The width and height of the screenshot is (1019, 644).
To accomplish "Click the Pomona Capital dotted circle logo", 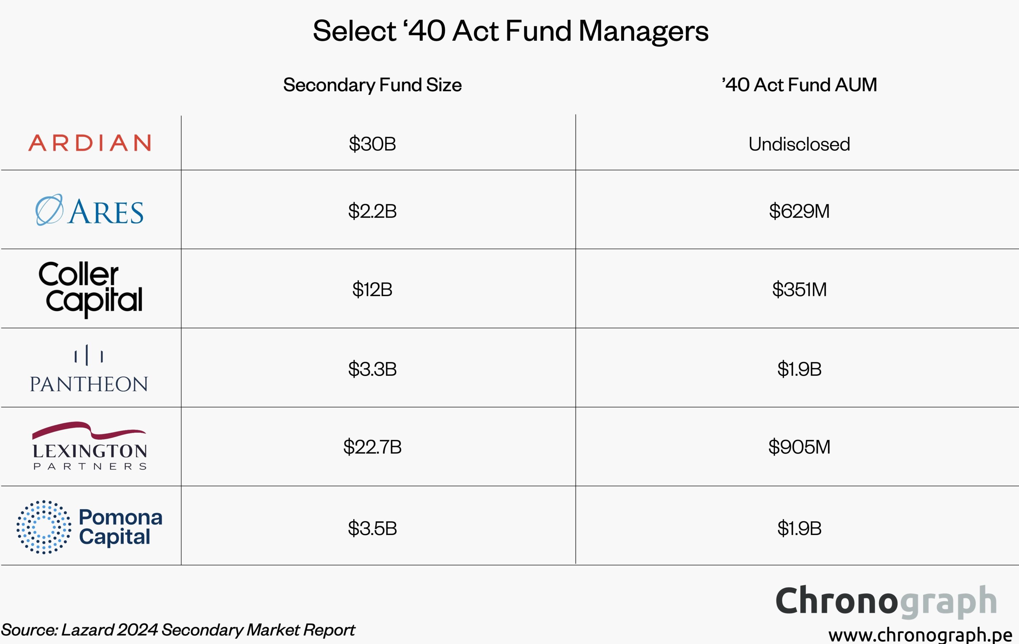I will [x=43, y=527].
